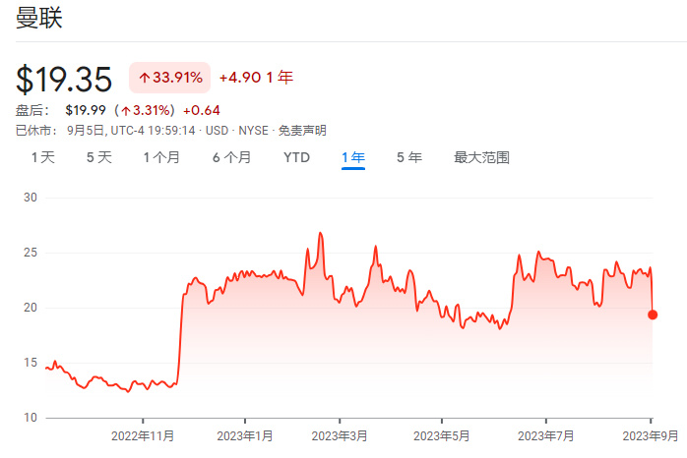The width and height of the screenshot is (687, 458).
Task: Click the 3.31% after-hours percentage
Action: click(x=146, y=110)
